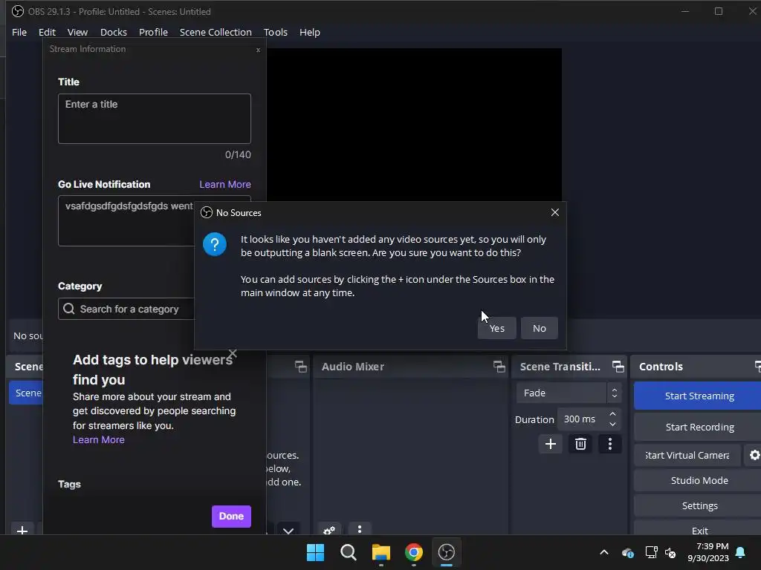Undock the Sources panel
This screenshot has width=761, height=570.
click(301, 367)
